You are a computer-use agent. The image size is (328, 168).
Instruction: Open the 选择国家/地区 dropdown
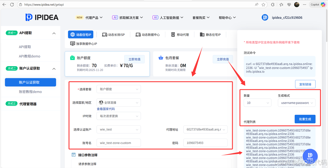tap(119, 103)
